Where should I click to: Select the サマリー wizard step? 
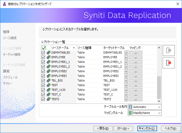pyautogui.click(x=8, y=83)
